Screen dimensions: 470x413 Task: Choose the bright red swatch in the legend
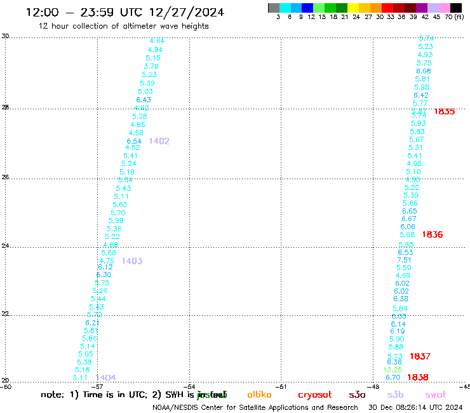pos(387,8)
